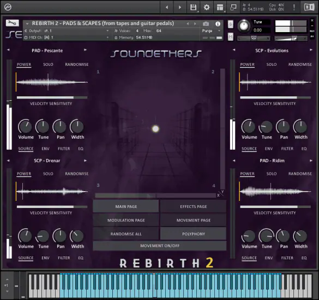Toggle POWER for SCP - Evolutions layer
This screenshot has width=319, height=300.
click(x=247, y=65)
